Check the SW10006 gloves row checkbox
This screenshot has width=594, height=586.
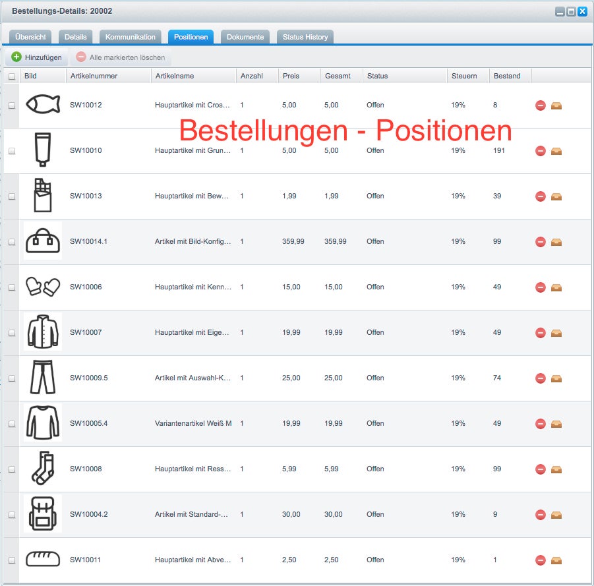(x=12, y=287)
